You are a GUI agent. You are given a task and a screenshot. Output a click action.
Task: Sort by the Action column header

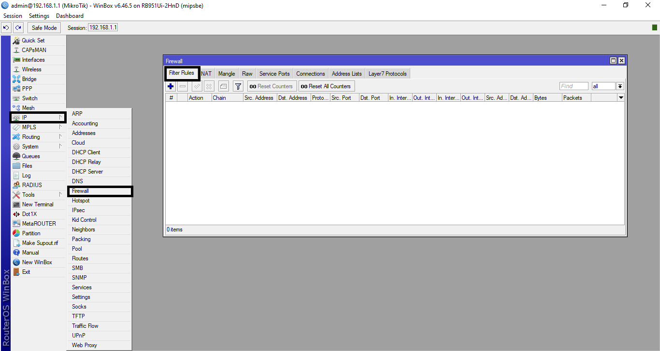[x=200, y=97]
